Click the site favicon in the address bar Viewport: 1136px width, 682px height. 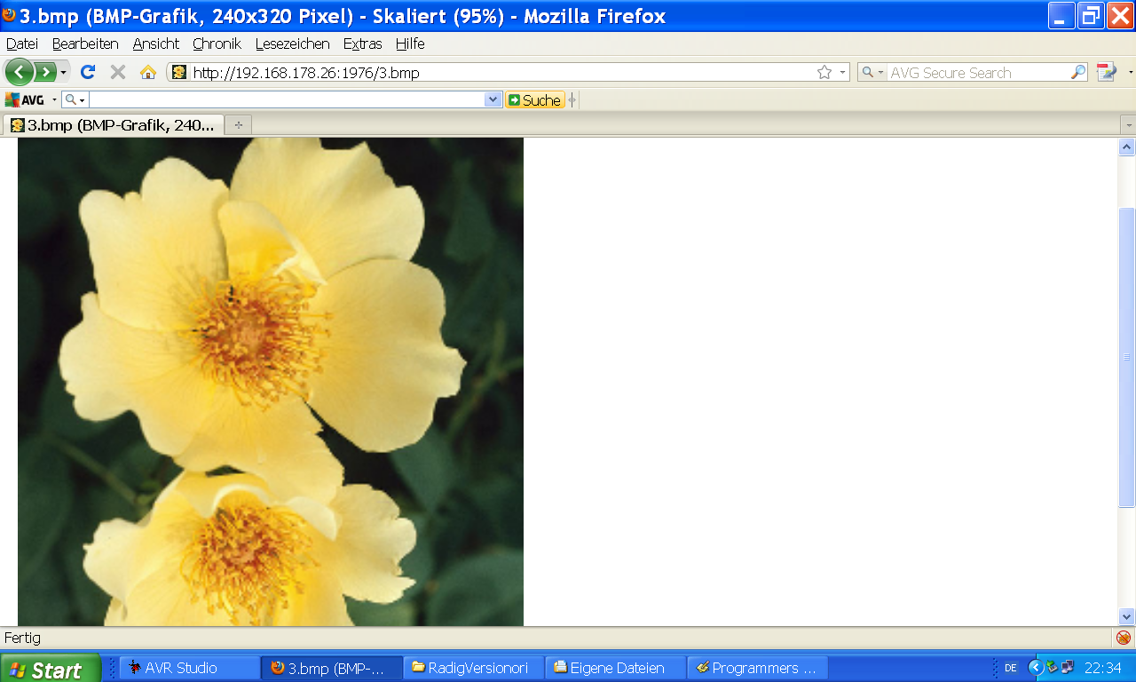pyautogui.click(x=179, y=73)
